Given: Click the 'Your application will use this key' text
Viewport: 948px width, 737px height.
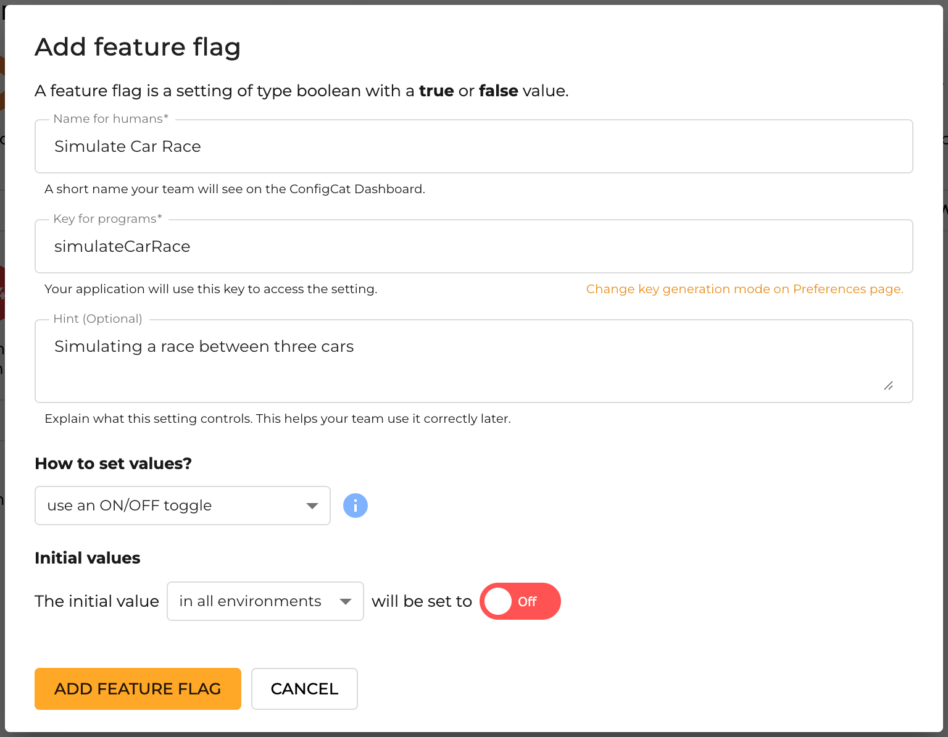Looking at the screenshot, I should [x=210, y=289].
